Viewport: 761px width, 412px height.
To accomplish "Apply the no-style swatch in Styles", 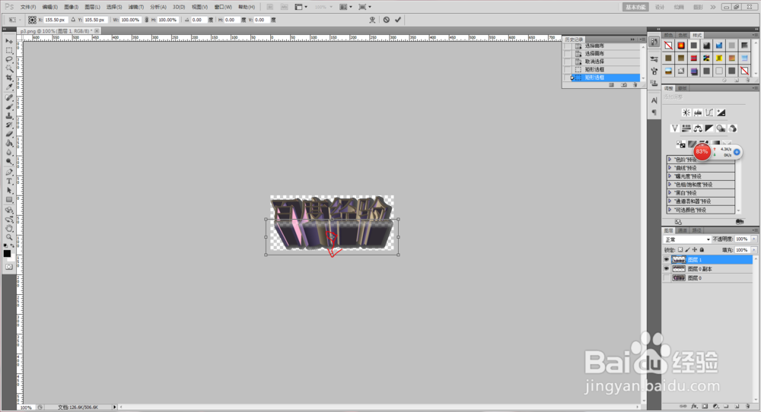I will coord(668,46).
